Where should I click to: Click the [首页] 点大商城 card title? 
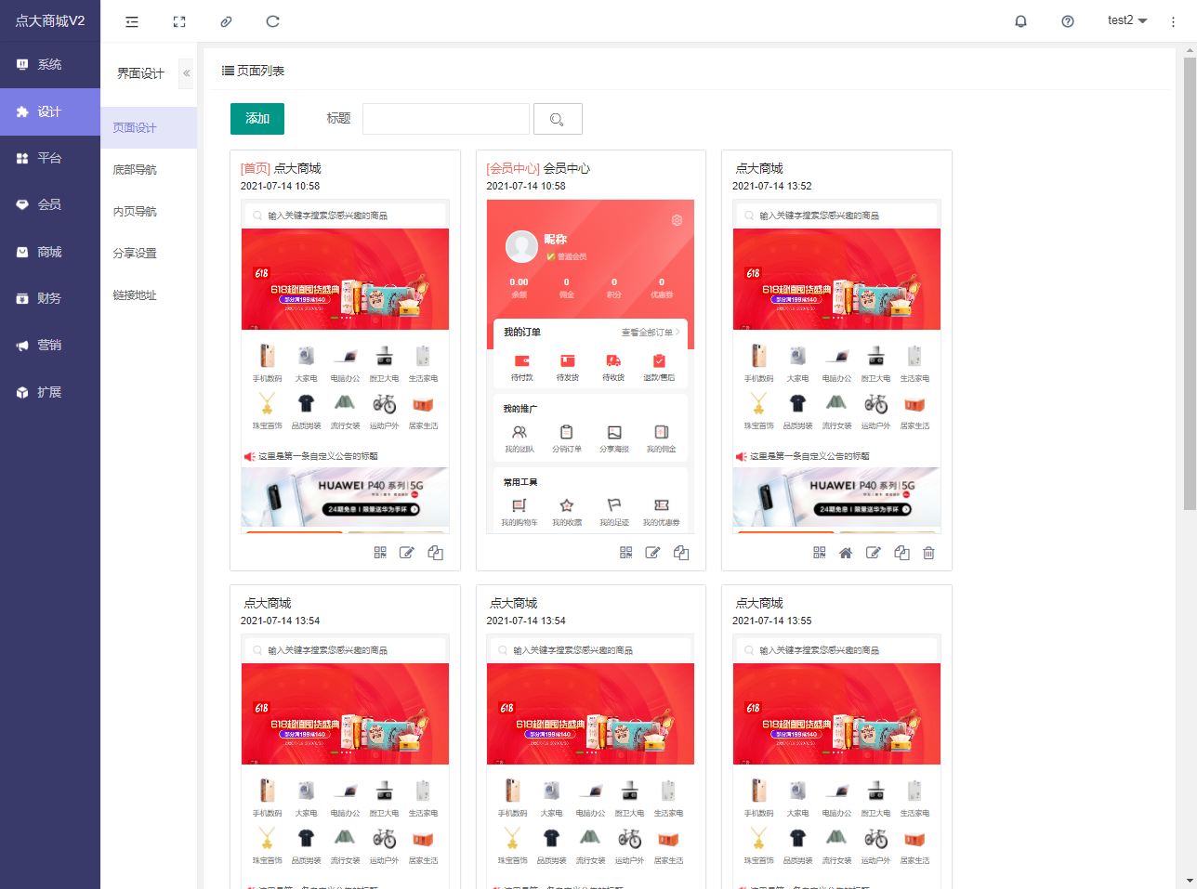tap(281, 168)
